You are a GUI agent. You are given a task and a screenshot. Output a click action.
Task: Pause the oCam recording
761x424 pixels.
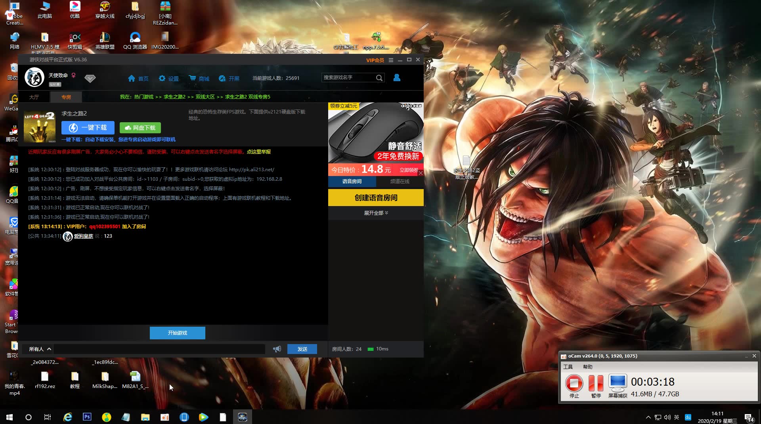pyautogui.click(x=595, y=383)
